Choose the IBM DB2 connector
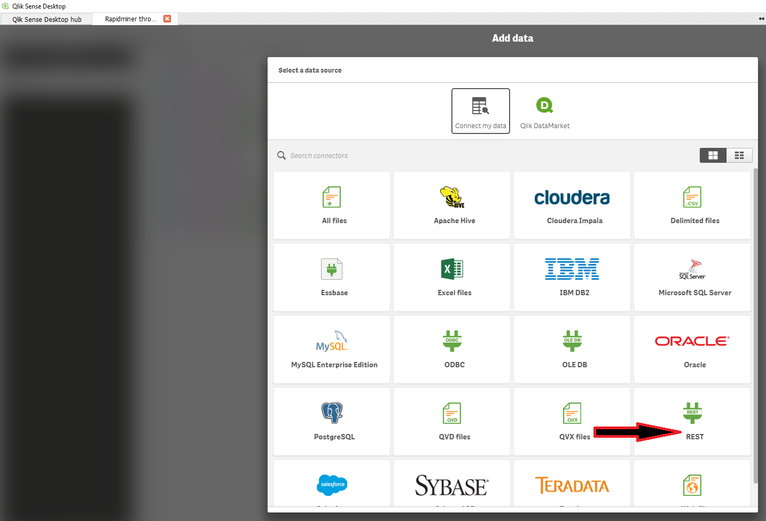This screenshot has height=521, width=766. point(572,277)
